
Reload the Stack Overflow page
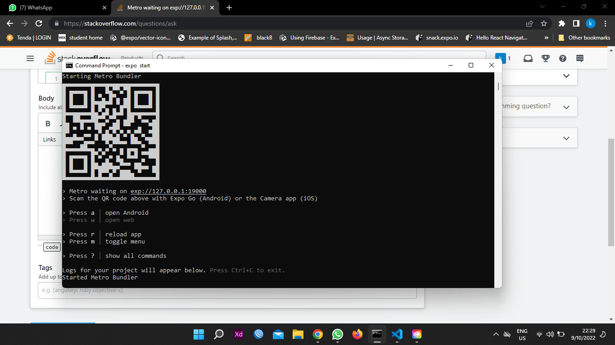[x=39, y=23]
